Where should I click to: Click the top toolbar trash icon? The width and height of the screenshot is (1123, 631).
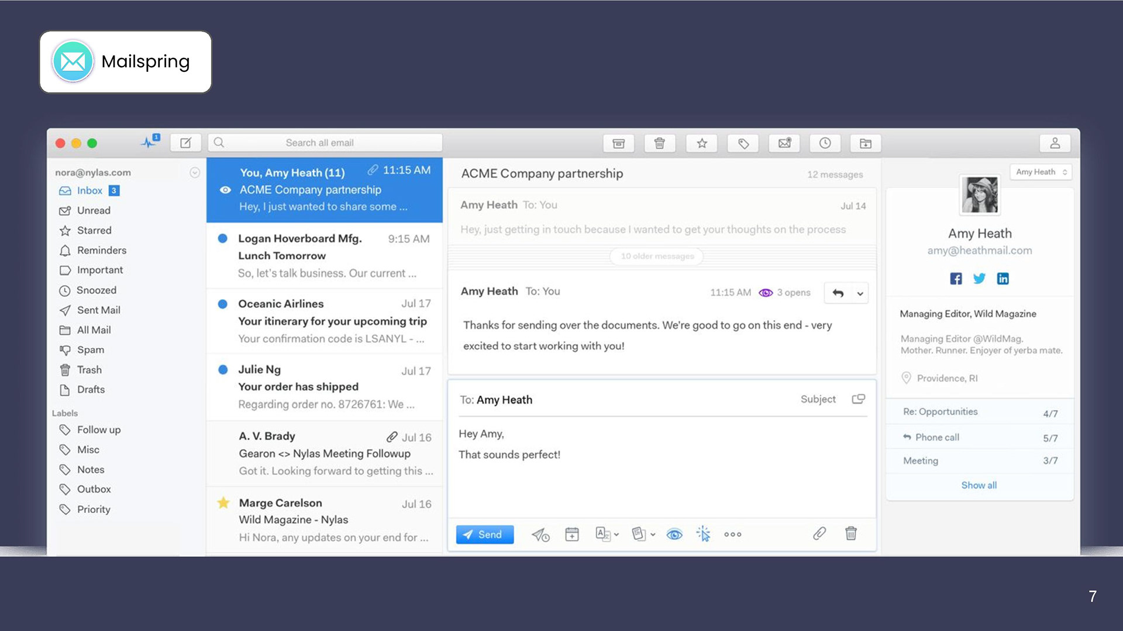click(x=659, y=143)
